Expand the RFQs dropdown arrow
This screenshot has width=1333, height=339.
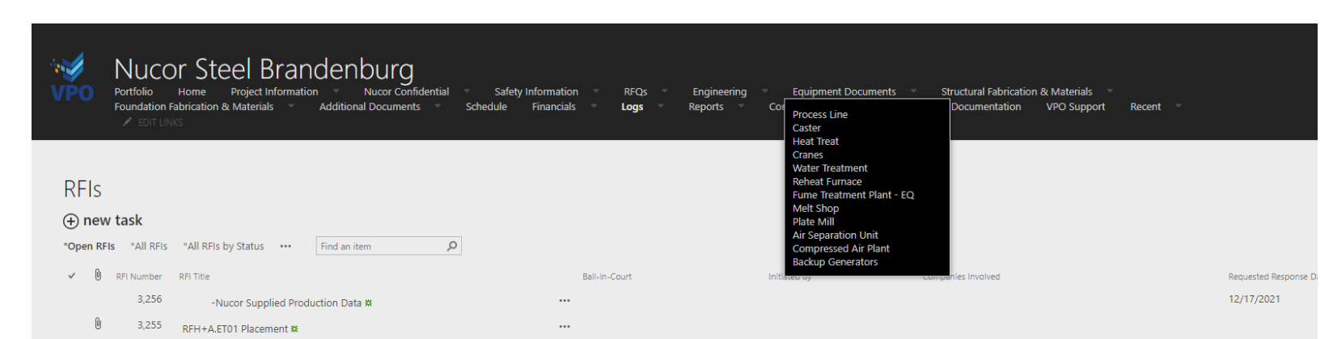(x=665, y=91)
